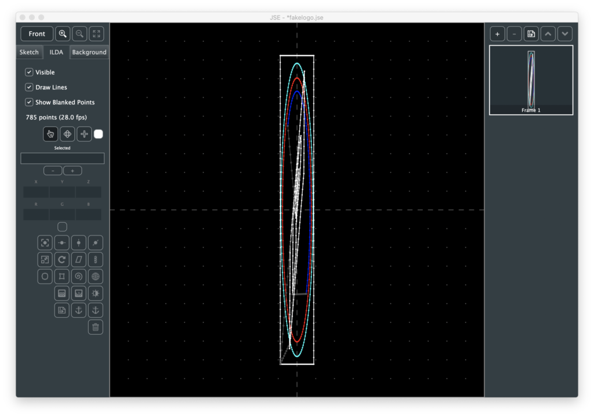594x417 pixels.
Task: Click the spiral effect icon
Action: pyautogui.click(x=79, y=276)
